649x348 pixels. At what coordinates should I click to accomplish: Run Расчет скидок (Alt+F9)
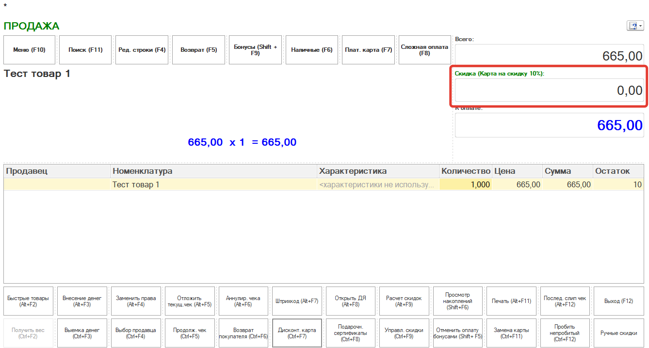tap(404, 301)
